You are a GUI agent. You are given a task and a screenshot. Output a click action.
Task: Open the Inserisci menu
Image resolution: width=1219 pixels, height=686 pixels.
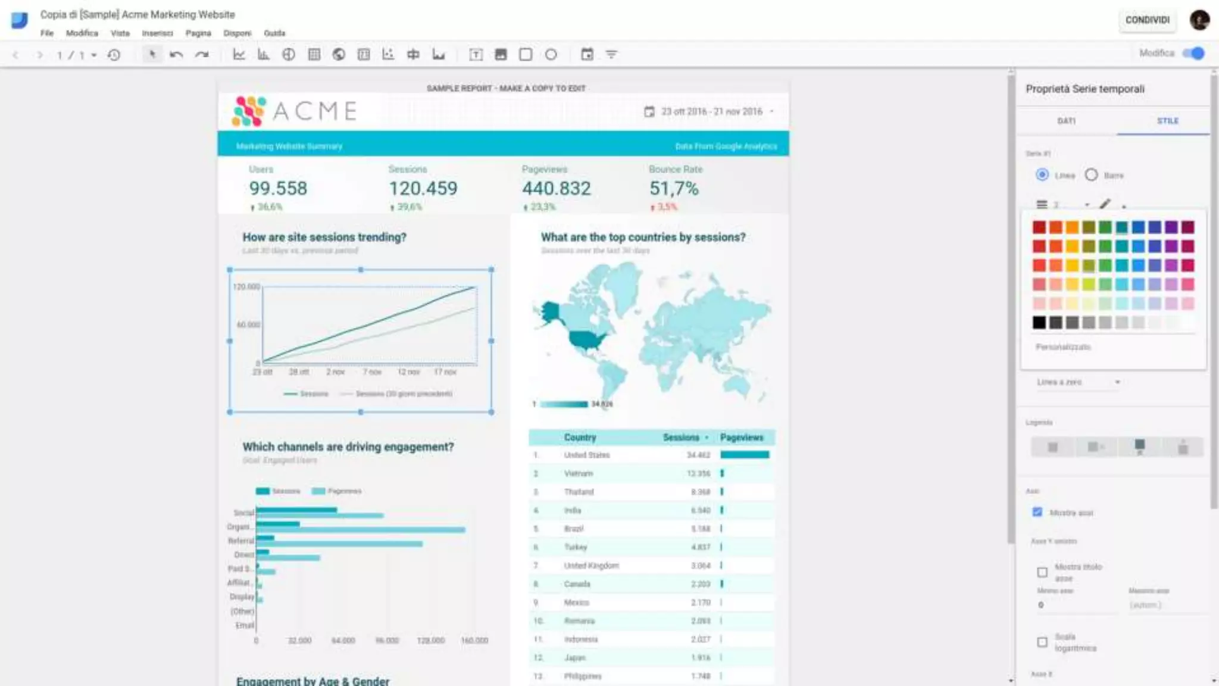157,33
